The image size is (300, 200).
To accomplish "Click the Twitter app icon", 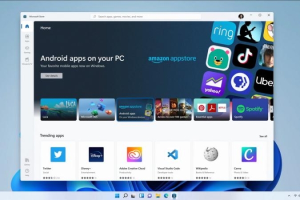I will point(58,154).
